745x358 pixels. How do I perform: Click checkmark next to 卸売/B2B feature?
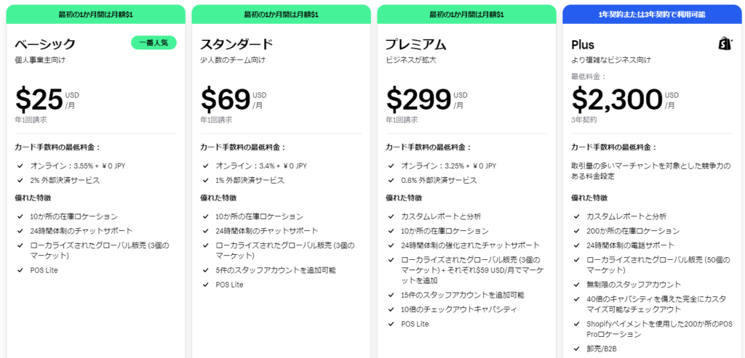point(576,349)
